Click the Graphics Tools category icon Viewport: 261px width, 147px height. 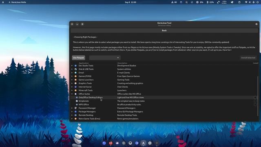point(75,83)
